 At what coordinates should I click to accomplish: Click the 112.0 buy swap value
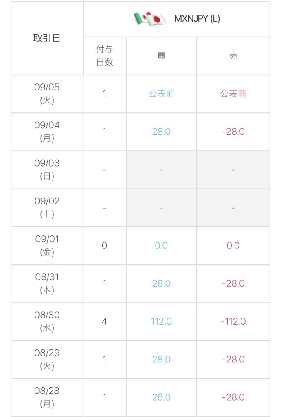(161, 321)
